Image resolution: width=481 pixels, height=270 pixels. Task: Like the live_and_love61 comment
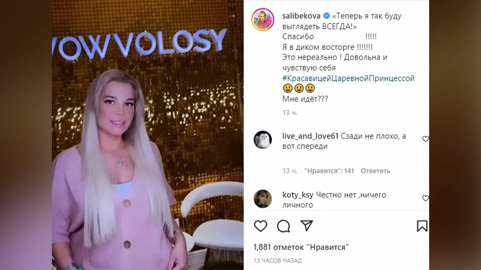pyautogui.click(x=425, y=139)
